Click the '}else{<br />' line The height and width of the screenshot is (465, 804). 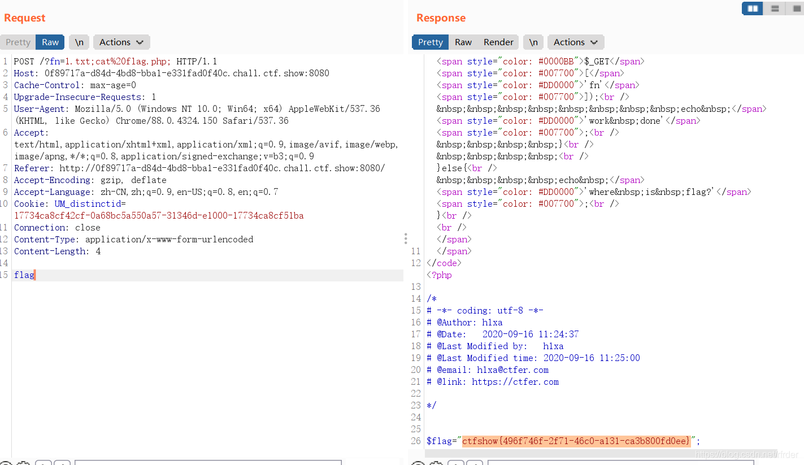pyautogui.click(x=467, y=168)
